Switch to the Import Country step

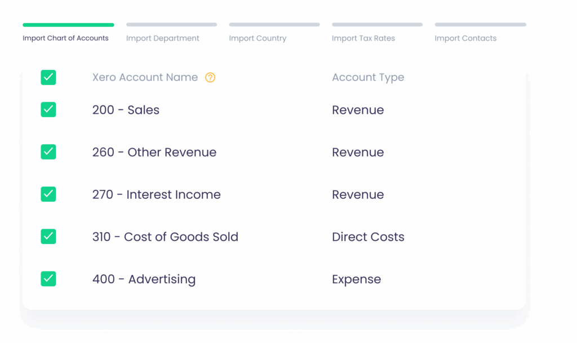click(x=258, y=38)
